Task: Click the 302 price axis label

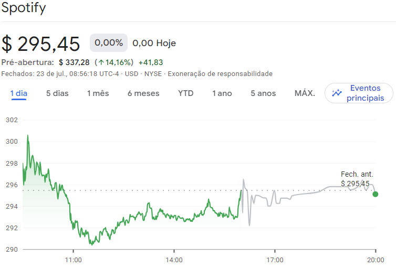Action: (x=12, y=120)
